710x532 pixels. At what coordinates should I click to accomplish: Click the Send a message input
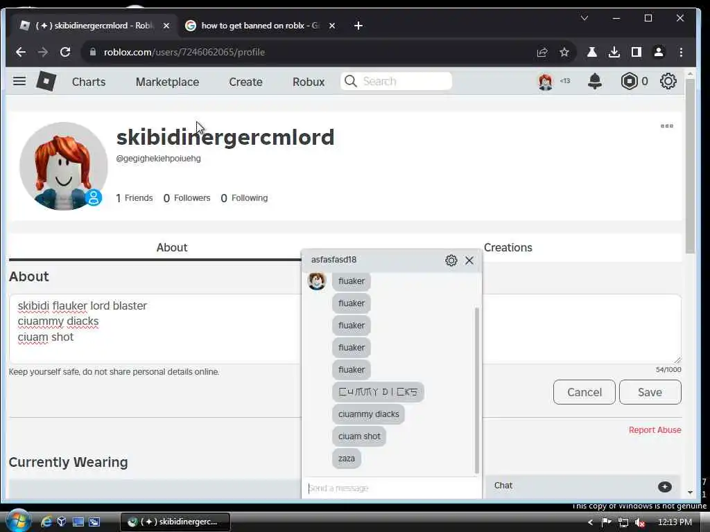coord(392,488)
